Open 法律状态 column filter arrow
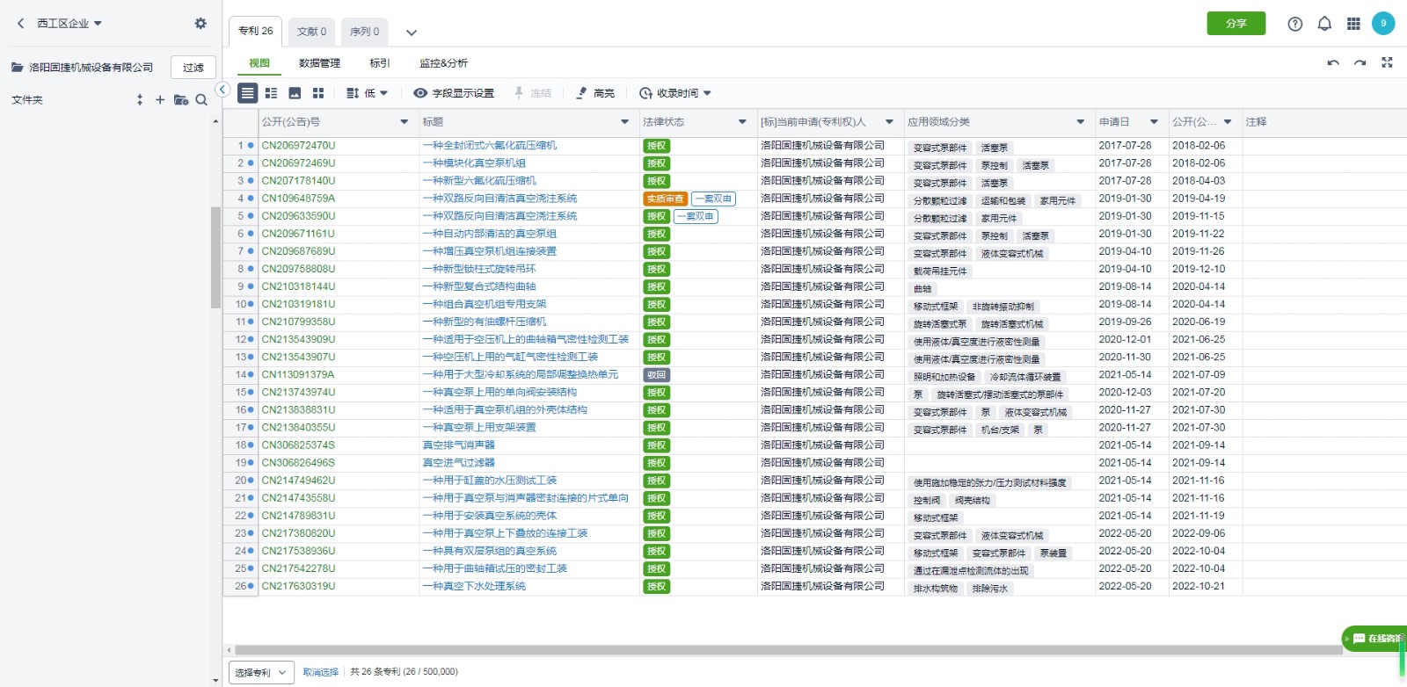The width and height of the screenshot is (1407, 687). (x=742, y=122)
